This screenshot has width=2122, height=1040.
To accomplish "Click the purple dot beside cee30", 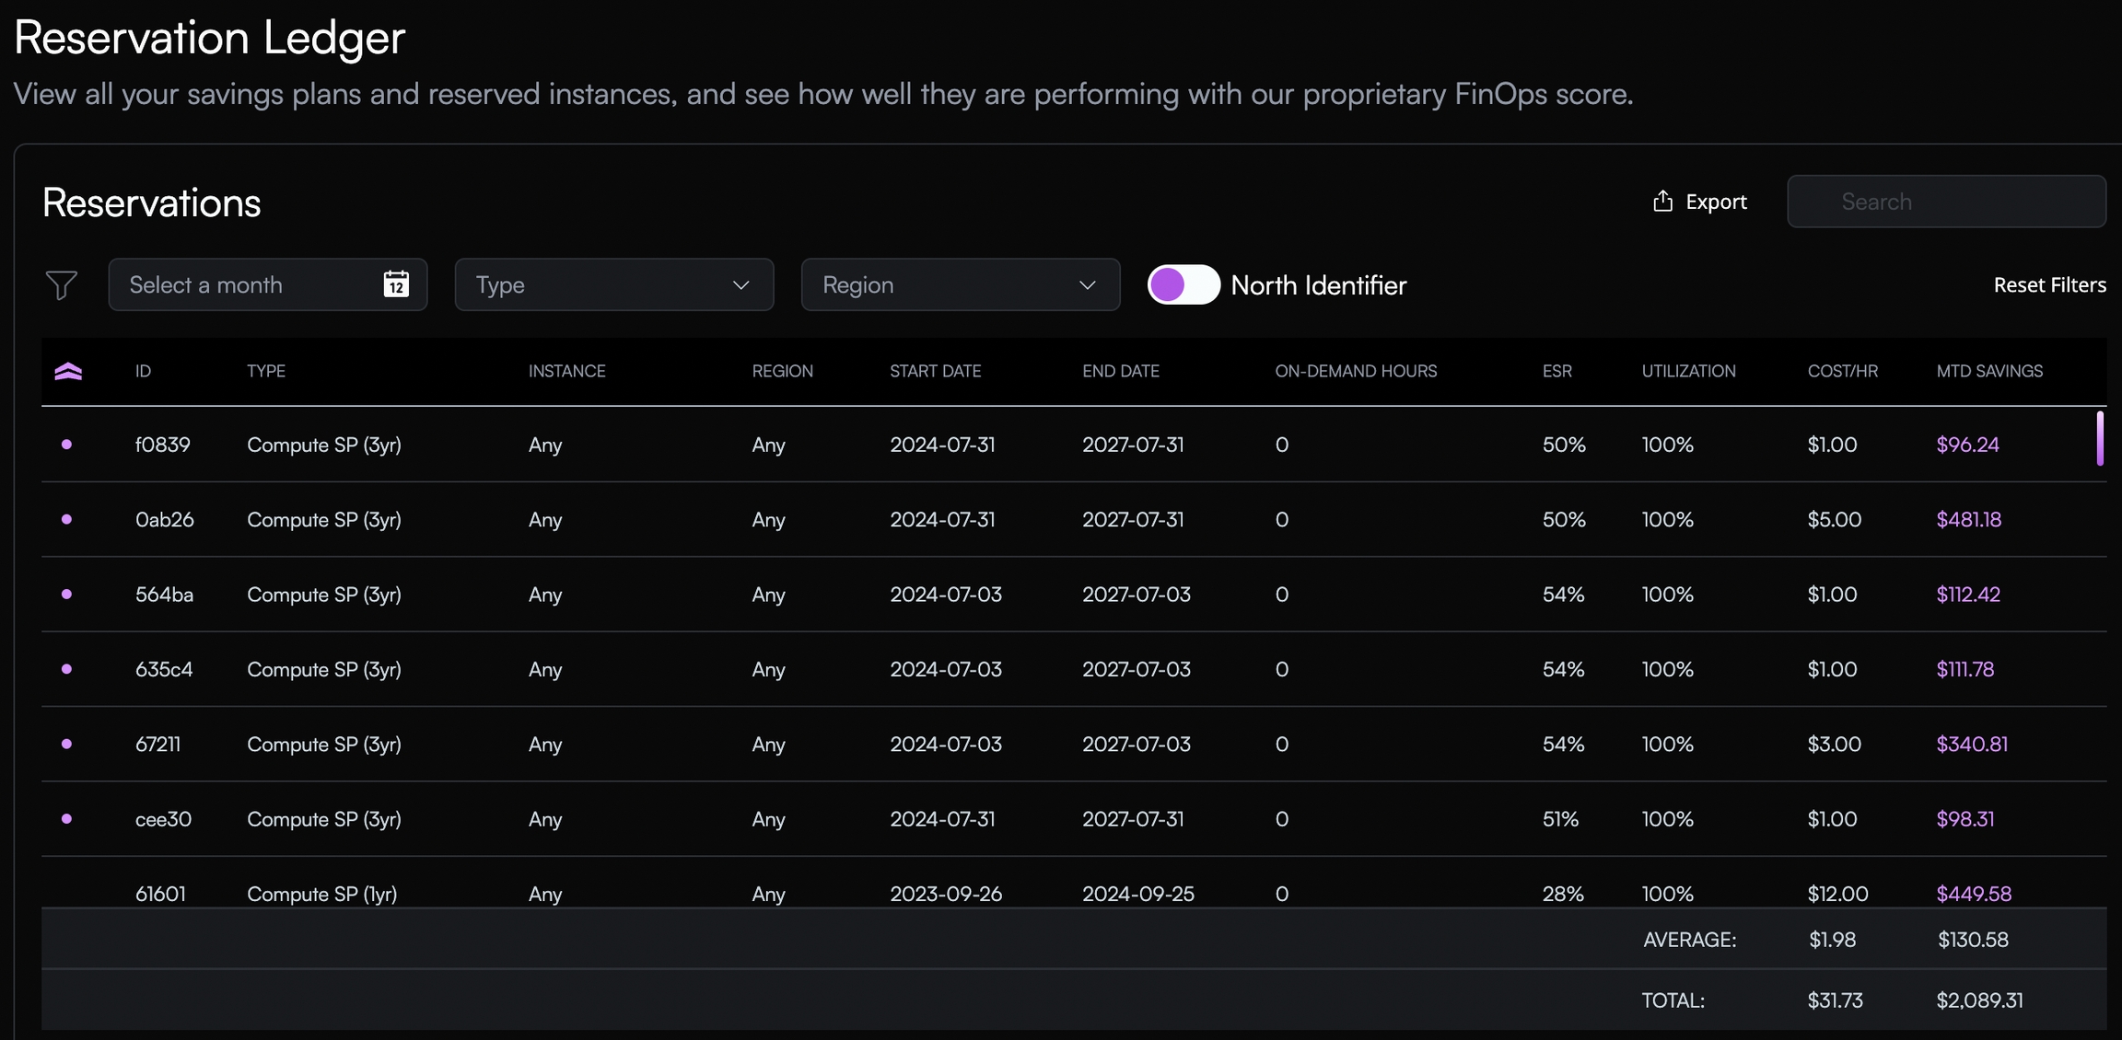I will tap(66, 818).
